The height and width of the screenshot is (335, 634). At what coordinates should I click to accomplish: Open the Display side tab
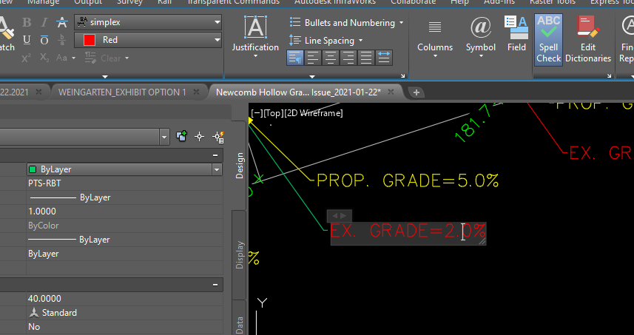coord(240,255)
